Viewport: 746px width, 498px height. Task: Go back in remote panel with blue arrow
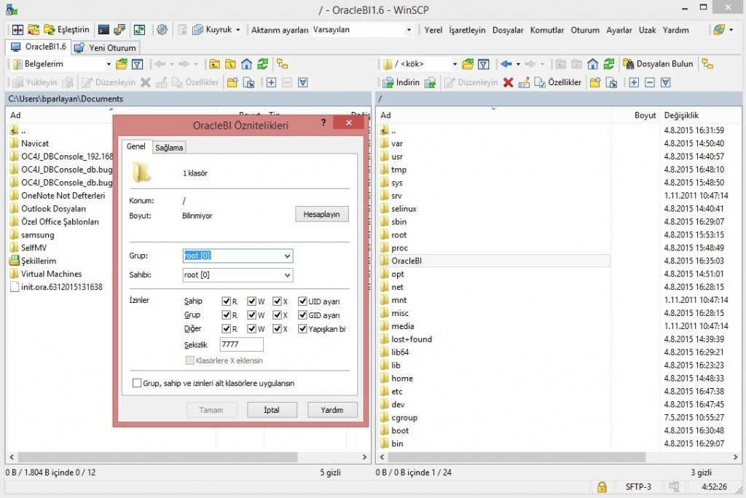pyautogui.click(x=506, y=64)
